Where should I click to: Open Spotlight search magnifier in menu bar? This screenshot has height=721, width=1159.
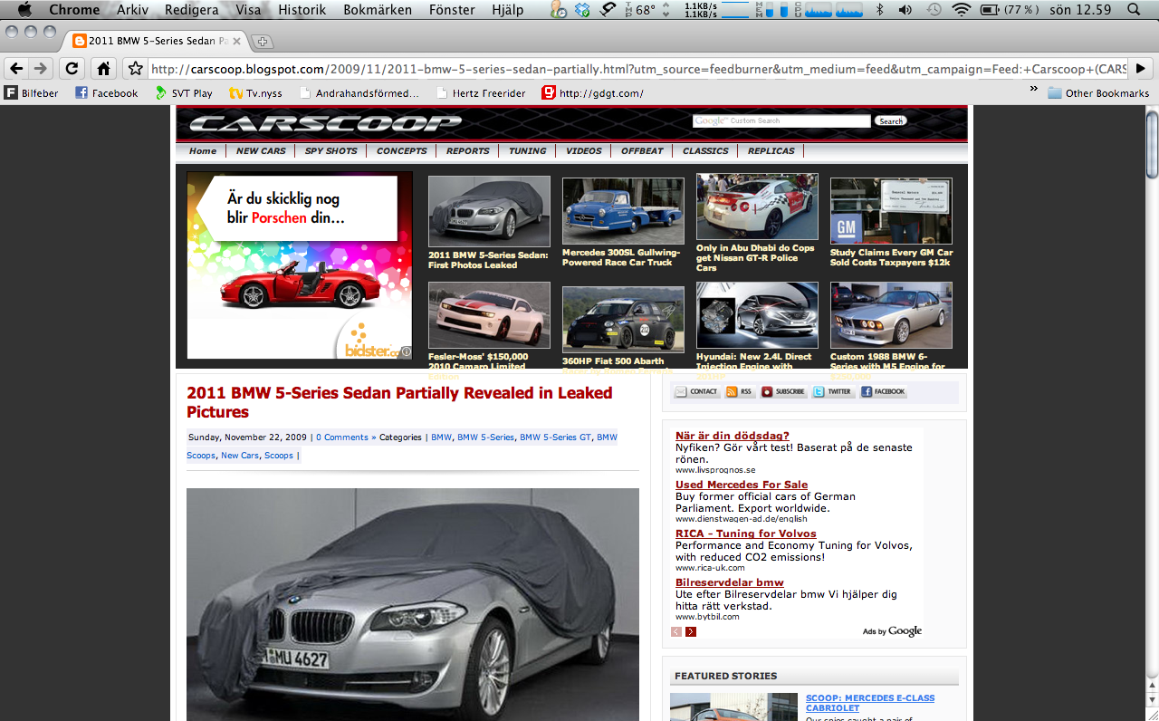pos(1135,10)
